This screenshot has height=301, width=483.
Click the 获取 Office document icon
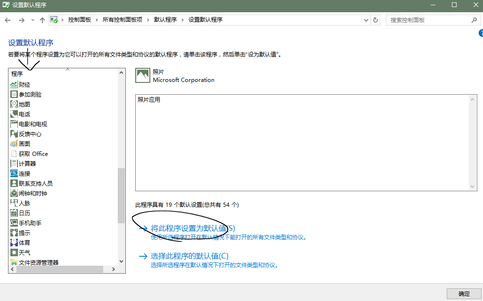click(x=14, y=154)
